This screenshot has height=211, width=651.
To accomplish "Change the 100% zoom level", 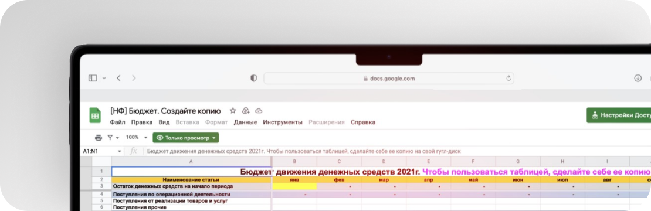I will click(x=137, y=138).
